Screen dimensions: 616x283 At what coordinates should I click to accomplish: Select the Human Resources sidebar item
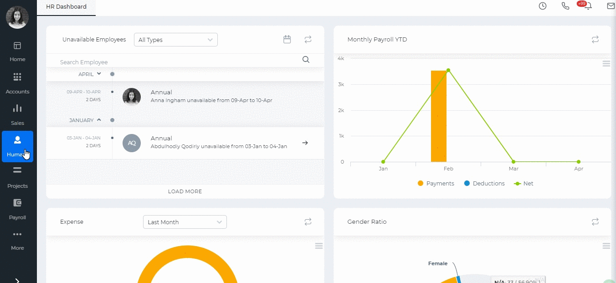17,146
